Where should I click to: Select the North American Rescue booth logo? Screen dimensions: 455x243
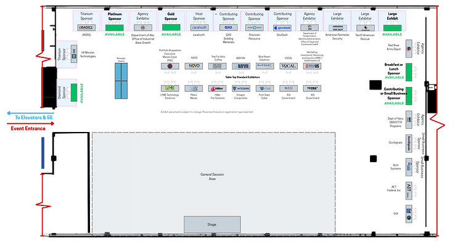[366, 28]
